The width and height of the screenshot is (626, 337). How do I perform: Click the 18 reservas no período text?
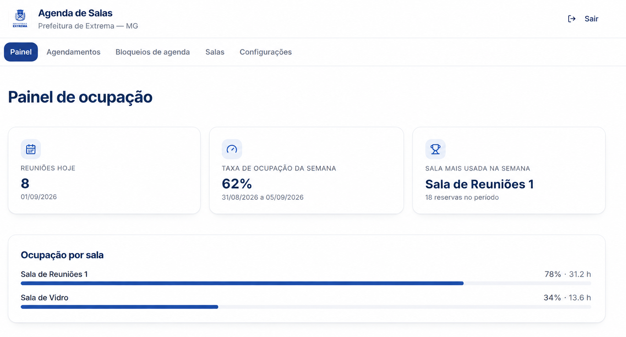[x=462, y=197]
